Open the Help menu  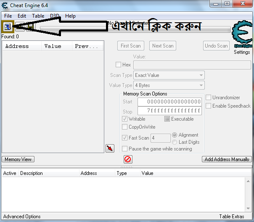click(70, 16)
